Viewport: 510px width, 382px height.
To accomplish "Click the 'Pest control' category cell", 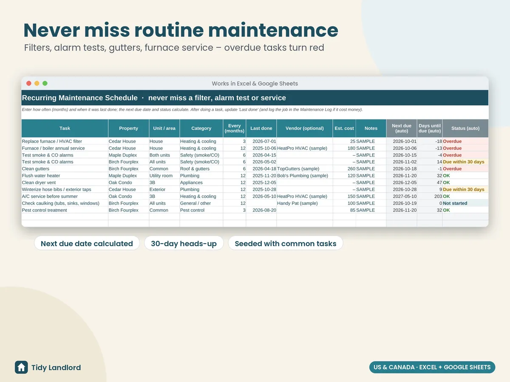I will [201, 210].
